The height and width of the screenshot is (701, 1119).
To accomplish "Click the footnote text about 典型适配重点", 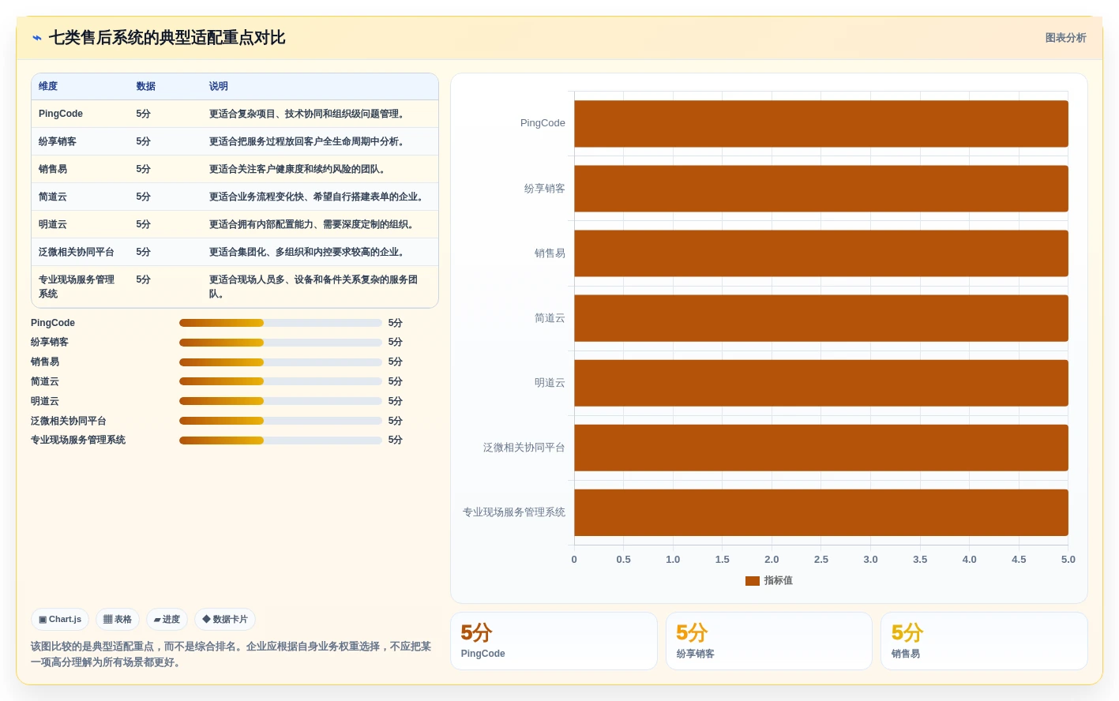I will click(x=231, y=654).
